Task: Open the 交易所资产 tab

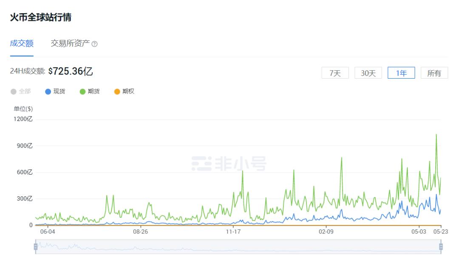Action: pyautogui.click(x=70, y=43)
